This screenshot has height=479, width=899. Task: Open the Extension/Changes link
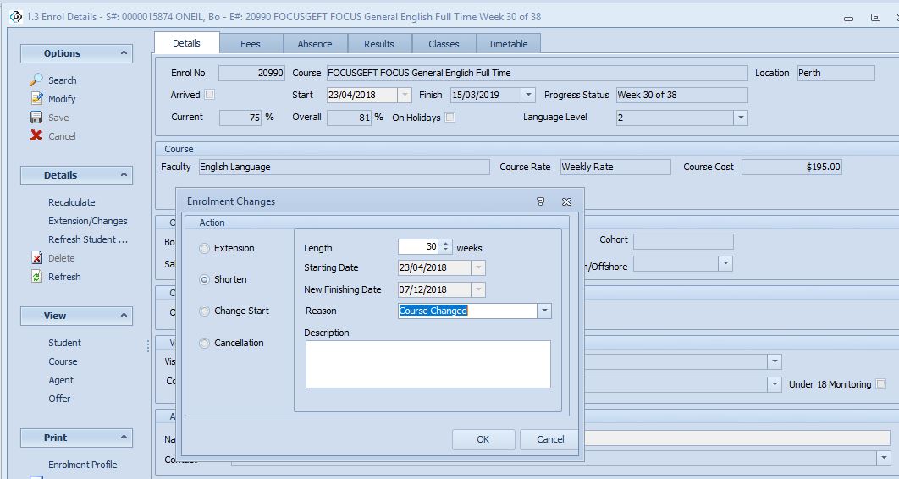[88, 221]
